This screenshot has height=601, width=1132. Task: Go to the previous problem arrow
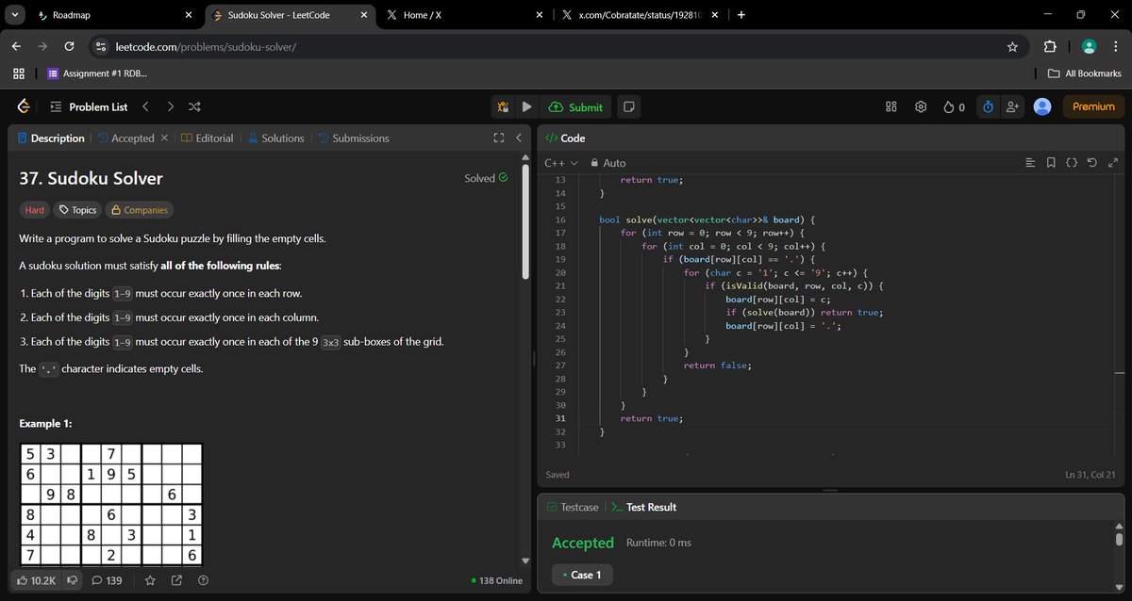point(145,106)
